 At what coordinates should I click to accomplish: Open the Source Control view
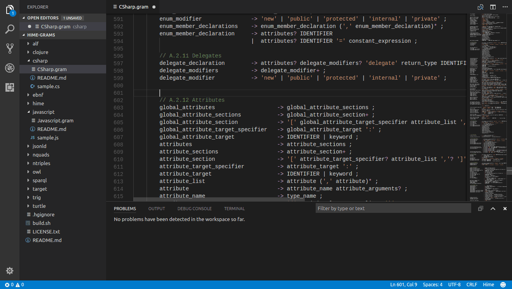point(10,49)
